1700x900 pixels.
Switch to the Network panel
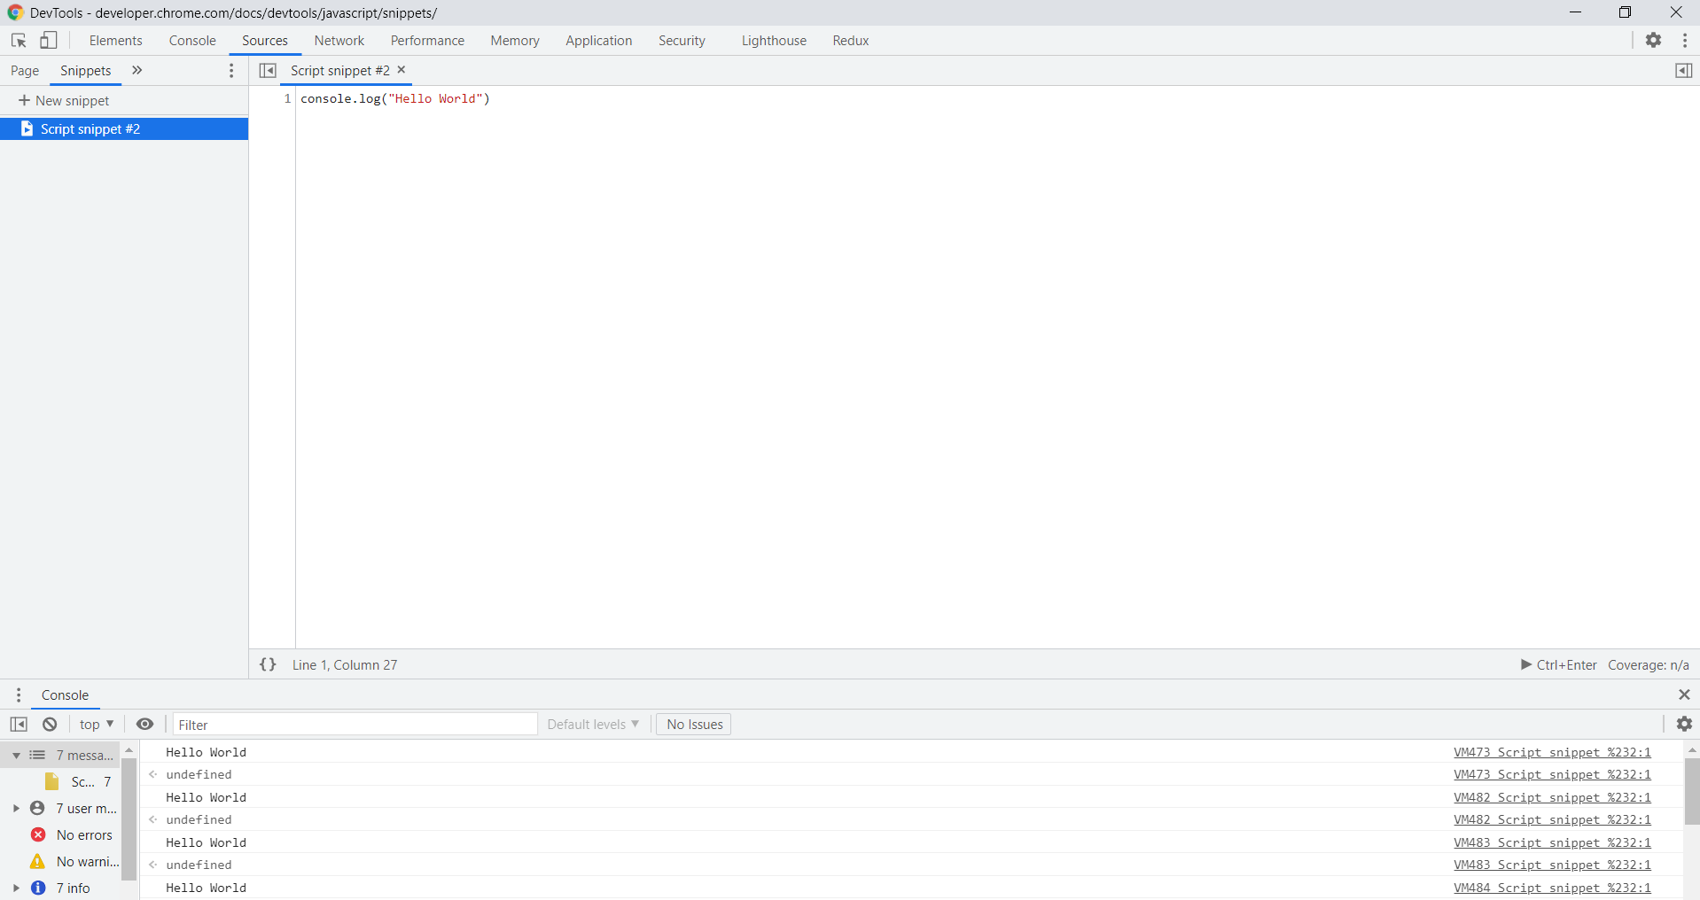(x=339, y=40)
